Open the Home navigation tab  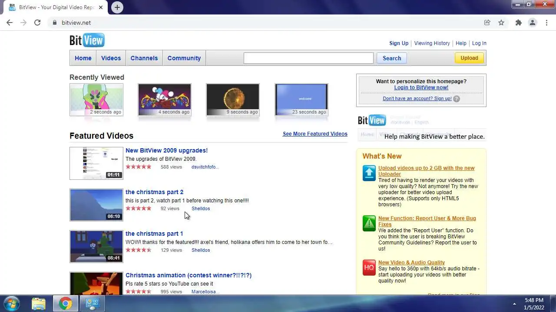(83, 58)
